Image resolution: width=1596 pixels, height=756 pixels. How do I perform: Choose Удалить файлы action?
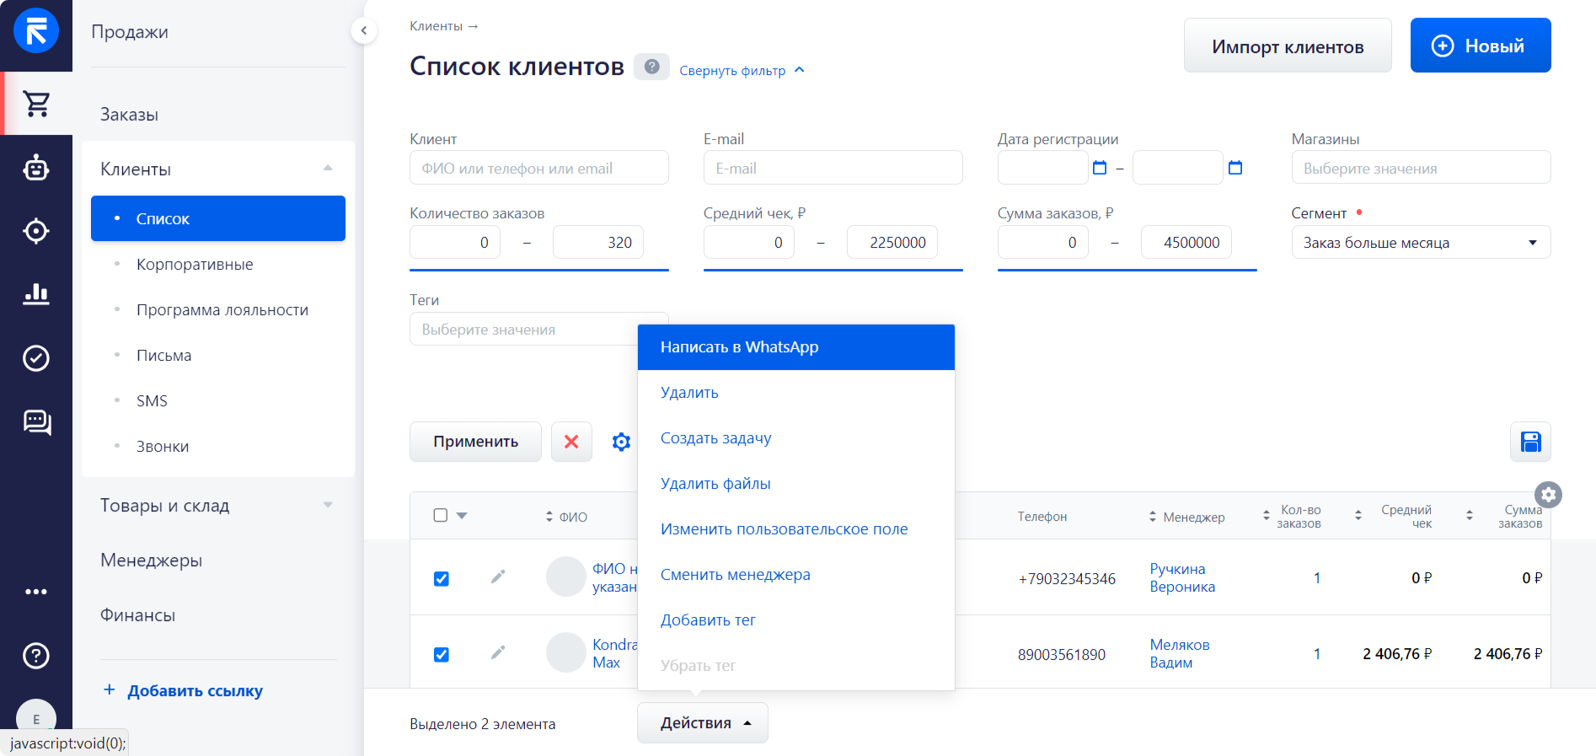(x=796, y=484)
